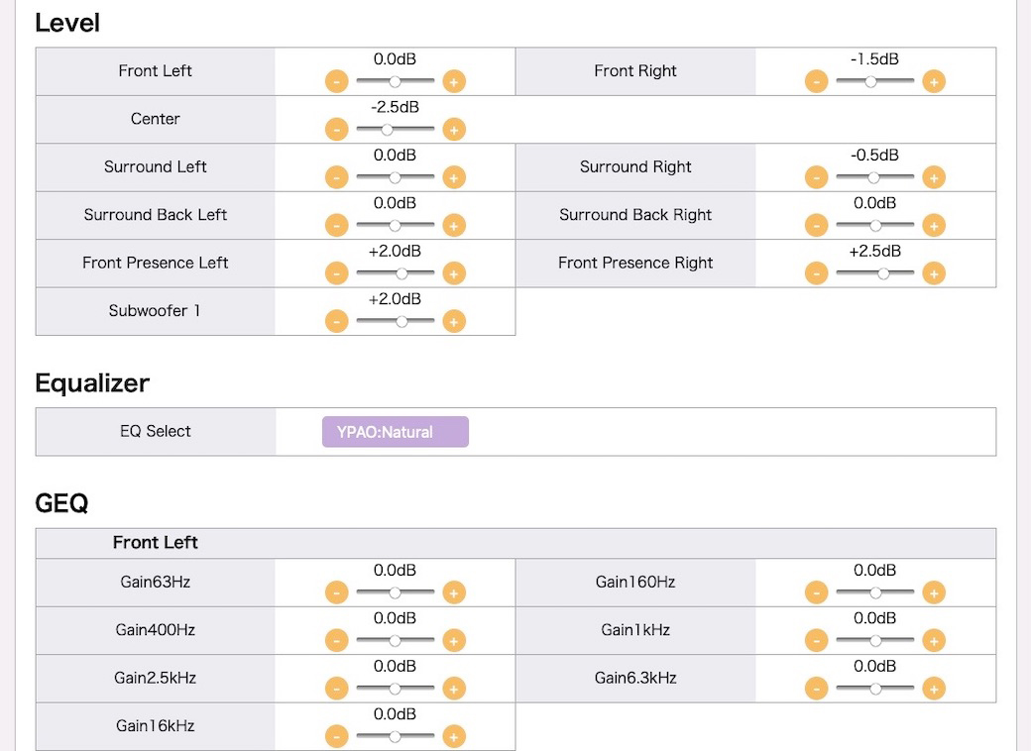Increase Gain63Hz with plus button
Viewport: 1031px width, 751px height.
point(454,592)
